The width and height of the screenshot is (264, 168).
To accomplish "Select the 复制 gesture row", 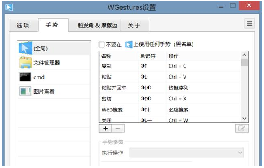I will tap(170, 66).
